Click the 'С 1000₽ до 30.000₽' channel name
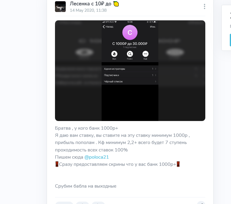 click(x=130, y=44)
